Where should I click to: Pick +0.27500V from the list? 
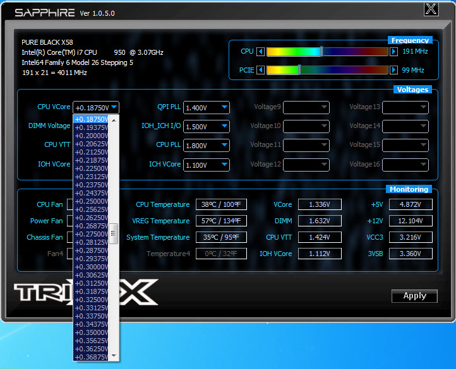coord(91,234)
